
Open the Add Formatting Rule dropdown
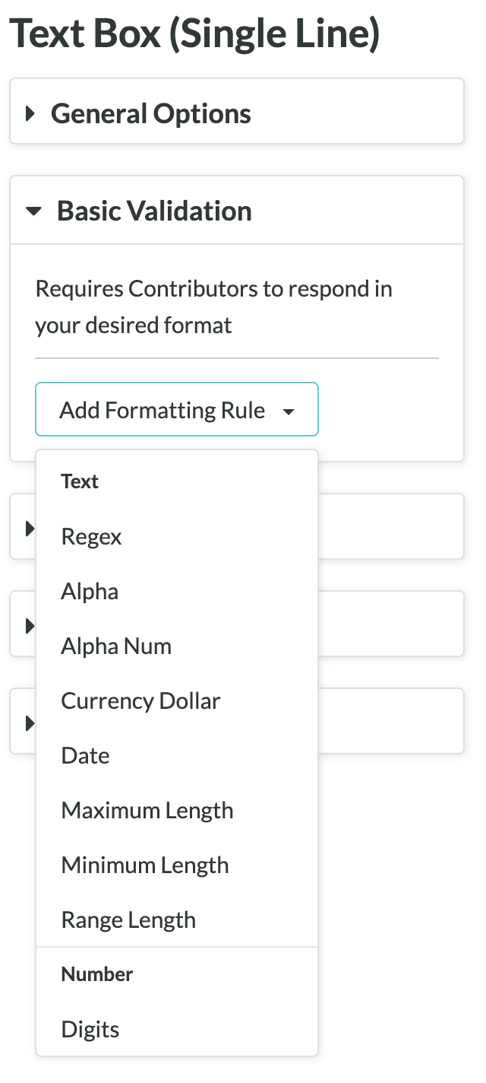coord(176,409)
